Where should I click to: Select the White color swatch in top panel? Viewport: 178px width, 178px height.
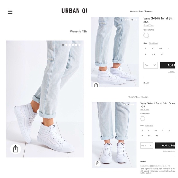click(146, 35)
